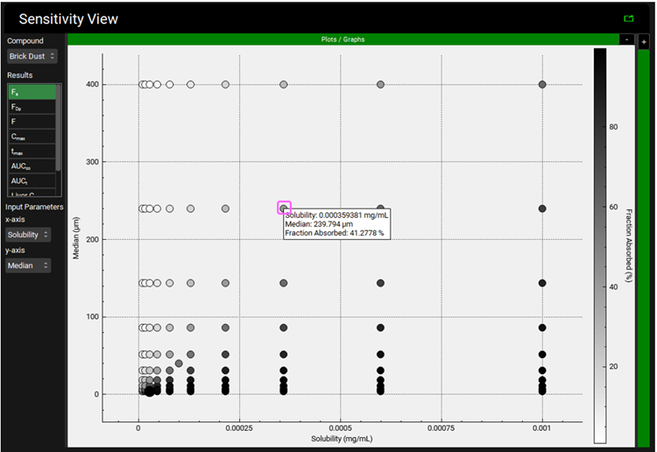Click the plus button to add panel
Viewport: 657px width, 452px height.
pos(644,41)
